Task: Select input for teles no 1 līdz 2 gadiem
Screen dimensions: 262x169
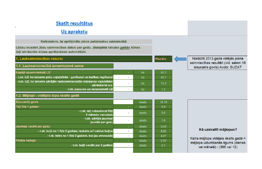Action: coord(123,136)
